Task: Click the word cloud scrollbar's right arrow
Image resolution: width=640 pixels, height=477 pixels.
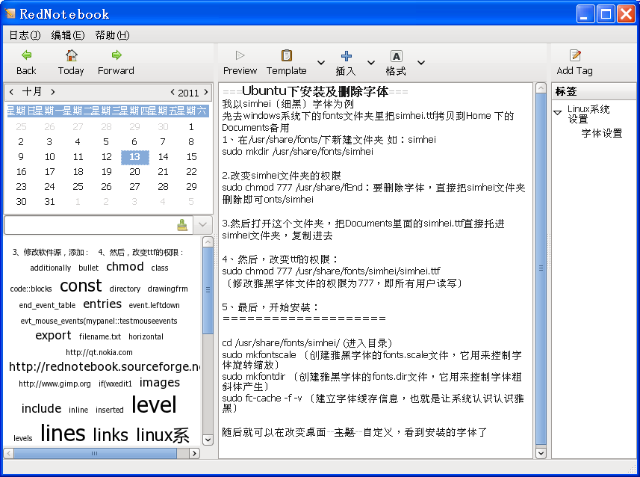Action: tap(195, 453)
